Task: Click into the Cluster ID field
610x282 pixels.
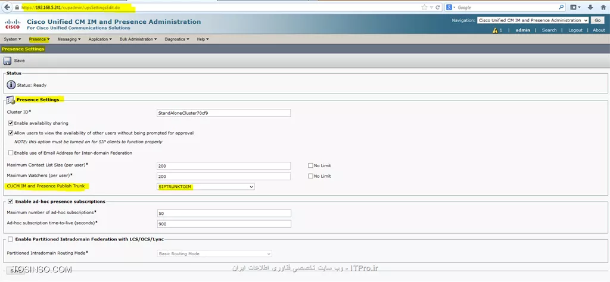Action: tap(224, 113)
